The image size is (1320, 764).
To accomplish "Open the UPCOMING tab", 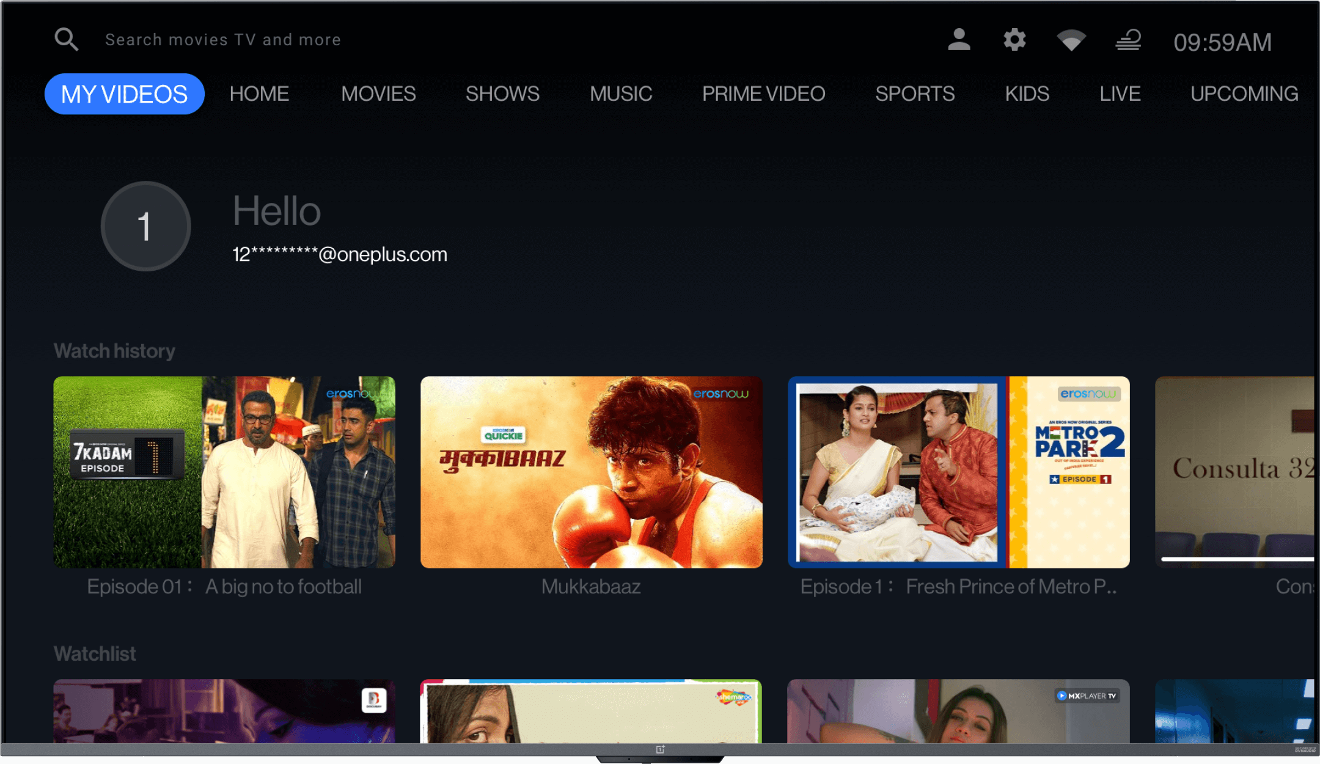I will coord(1244,94).
